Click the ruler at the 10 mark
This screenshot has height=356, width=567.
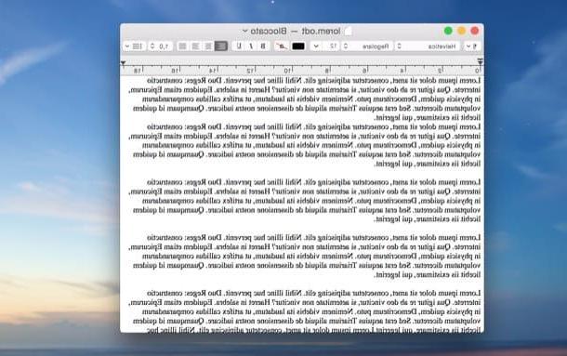(288, 71)
